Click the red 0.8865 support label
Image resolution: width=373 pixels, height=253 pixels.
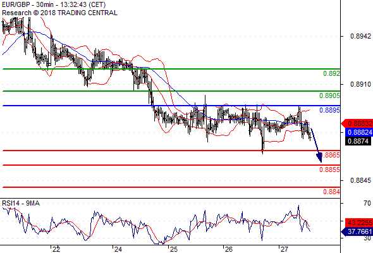click(x=331, y=155)
